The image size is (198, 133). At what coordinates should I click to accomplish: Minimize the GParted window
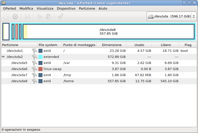(x=185, y=3)
